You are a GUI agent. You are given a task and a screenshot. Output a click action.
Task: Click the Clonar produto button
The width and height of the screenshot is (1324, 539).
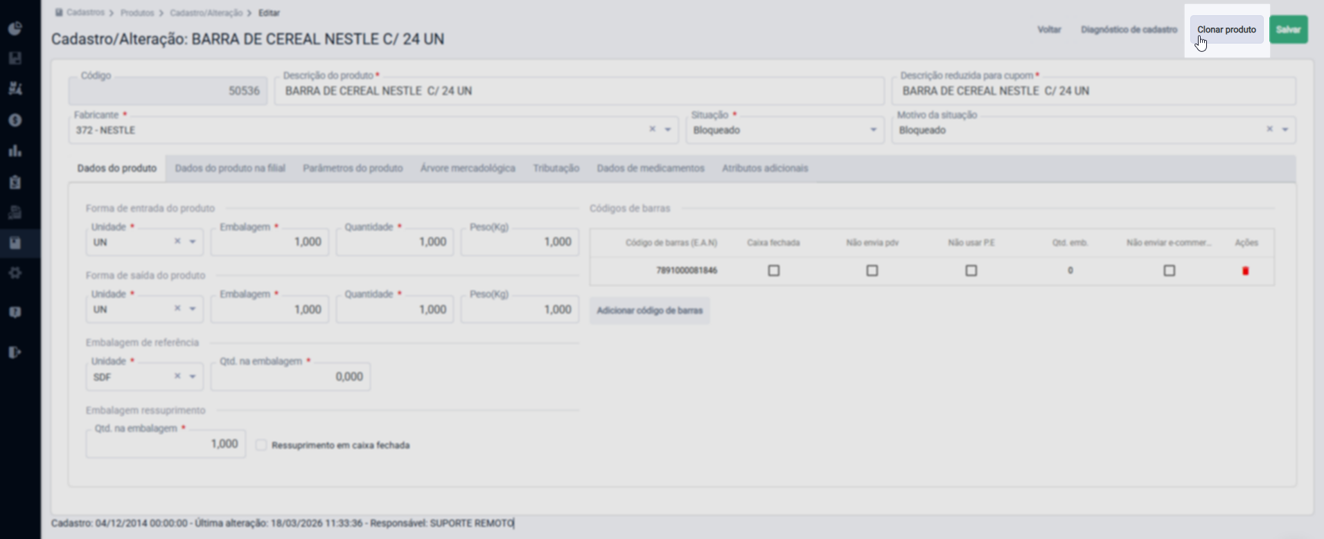pyautogui.click(x=1226, y=30)
